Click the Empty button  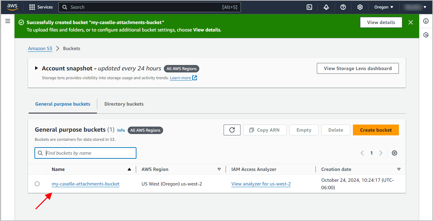[x=304, y=130]
